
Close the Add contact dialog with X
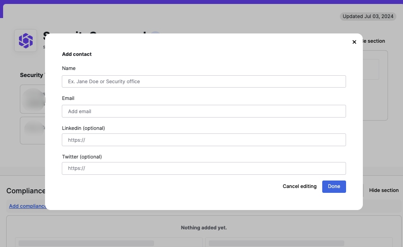pyautogui.click(x=354, y=42)
